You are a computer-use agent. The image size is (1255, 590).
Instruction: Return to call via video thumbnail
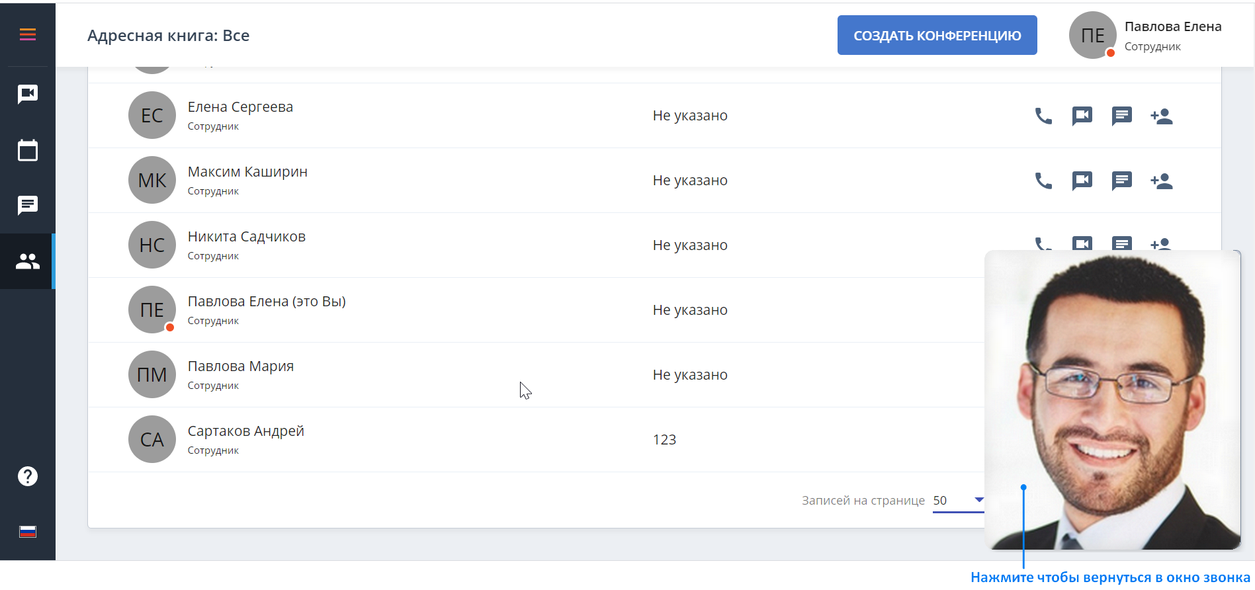click(x=1113, y=400)
